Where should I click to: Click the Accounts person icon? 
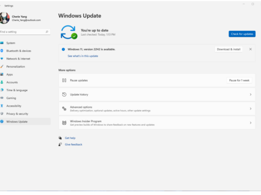[x=2, y=82]
